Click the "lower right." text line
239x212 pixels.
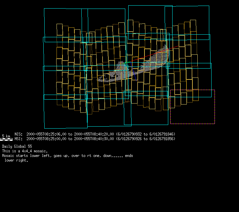click(16, 161)
